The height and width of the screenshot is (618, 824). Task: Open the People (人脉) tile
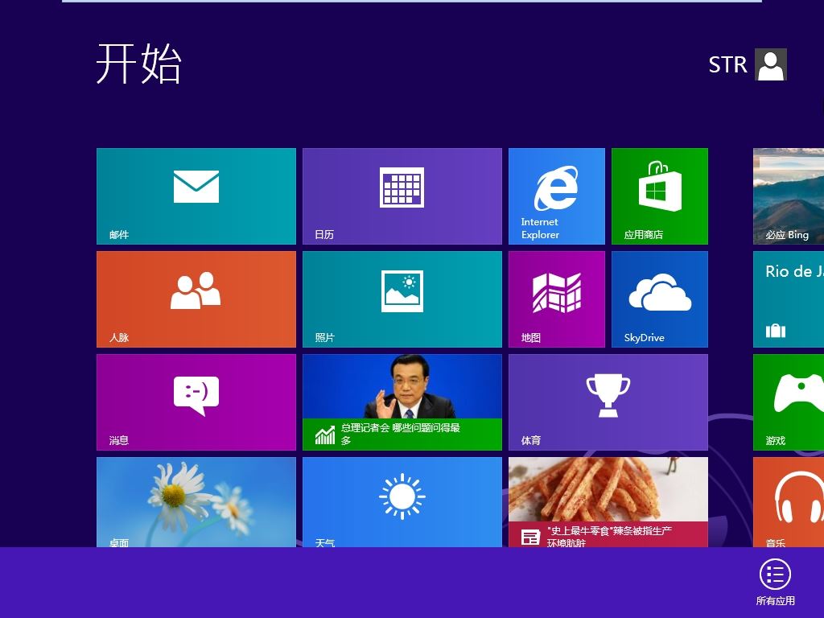pos(196,299)
